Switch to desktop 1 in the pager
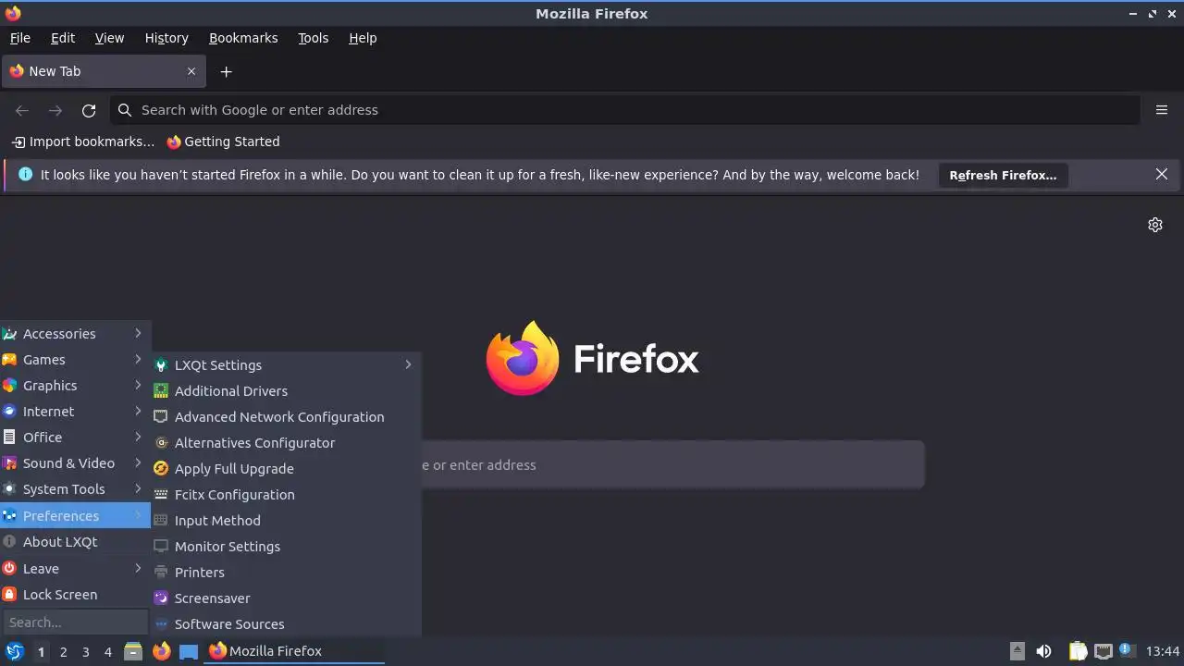Viewport: 1184px width, 666px height. (x=41, y=652)
